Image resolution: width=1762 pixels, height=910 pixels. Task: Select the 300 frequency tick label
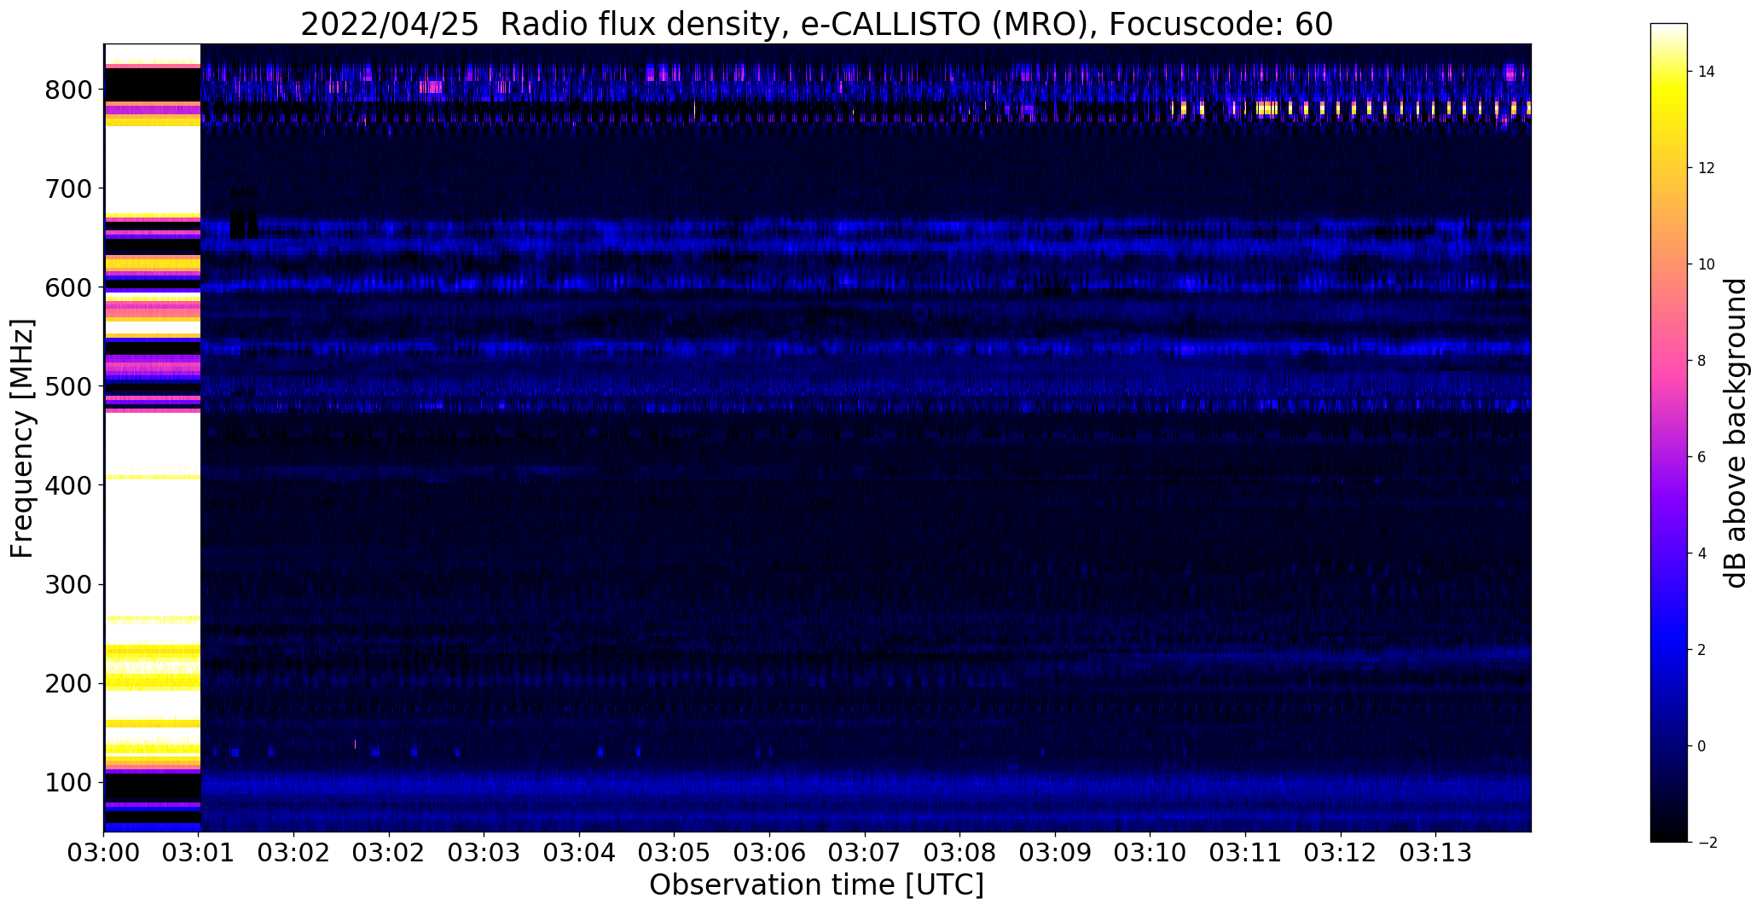click(x=67, y=584)
